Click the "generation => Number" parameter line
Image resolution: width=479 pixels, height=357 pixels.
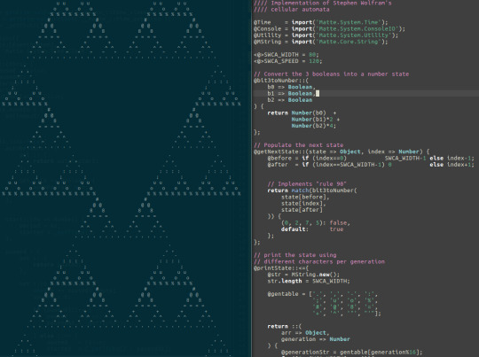click(x=316, y=339)
